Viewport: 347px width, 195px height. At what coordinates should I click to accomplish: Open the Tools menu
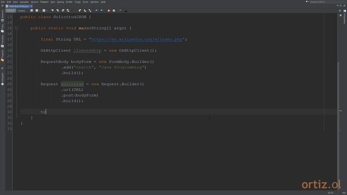[86, 2]
